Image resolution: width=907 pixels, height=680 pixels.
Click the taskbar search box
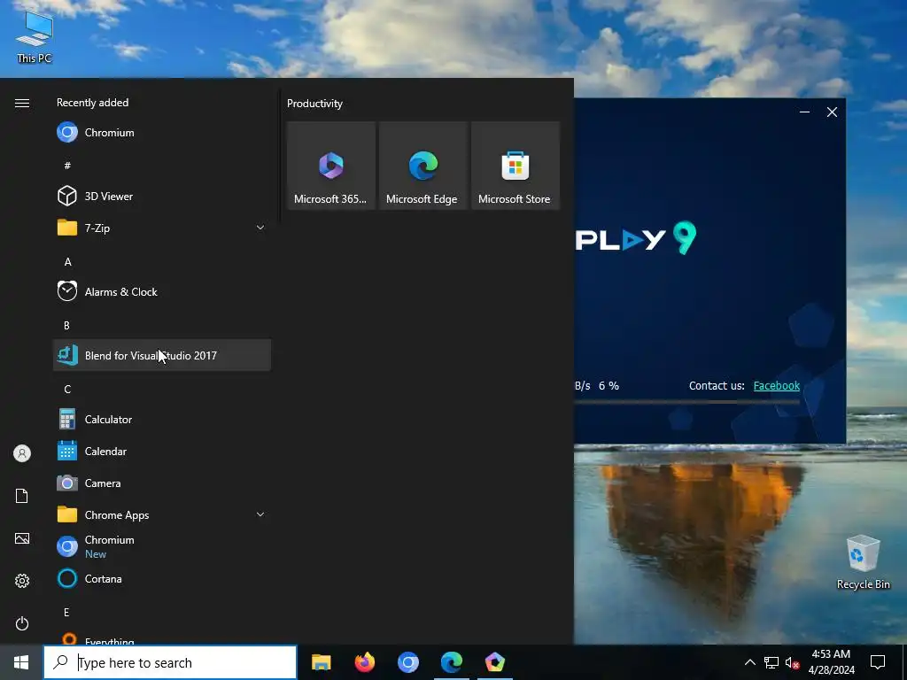click(x=170, y=662)
